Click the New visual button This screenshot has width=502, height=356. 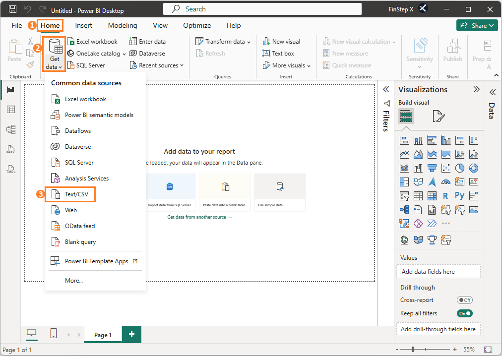281,42
